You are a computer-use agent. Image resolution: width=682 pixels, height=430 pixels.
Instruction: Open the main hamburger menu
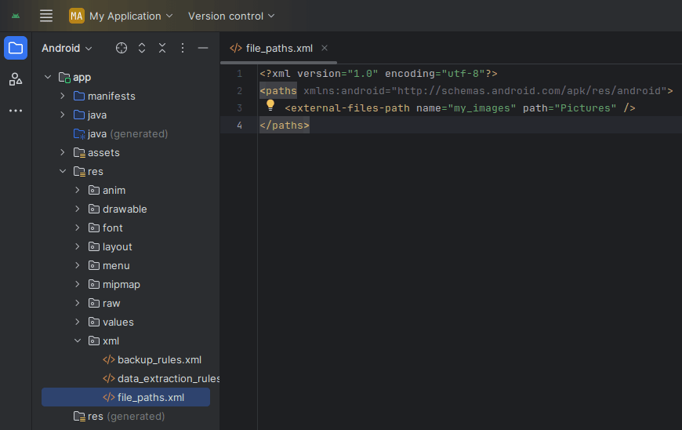point(46,16)
